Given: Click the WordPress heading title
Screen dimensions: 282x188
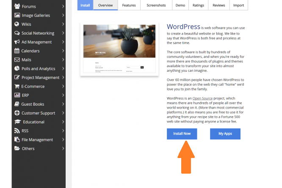Looking at the screenshot, I should tap(183, 27).
